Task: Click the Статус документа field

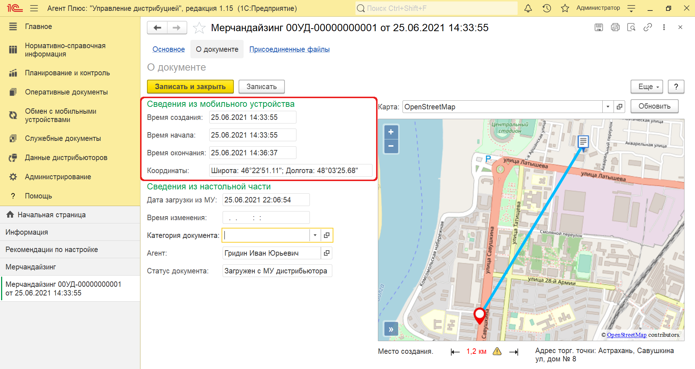Action: click(x=277, y=271)
